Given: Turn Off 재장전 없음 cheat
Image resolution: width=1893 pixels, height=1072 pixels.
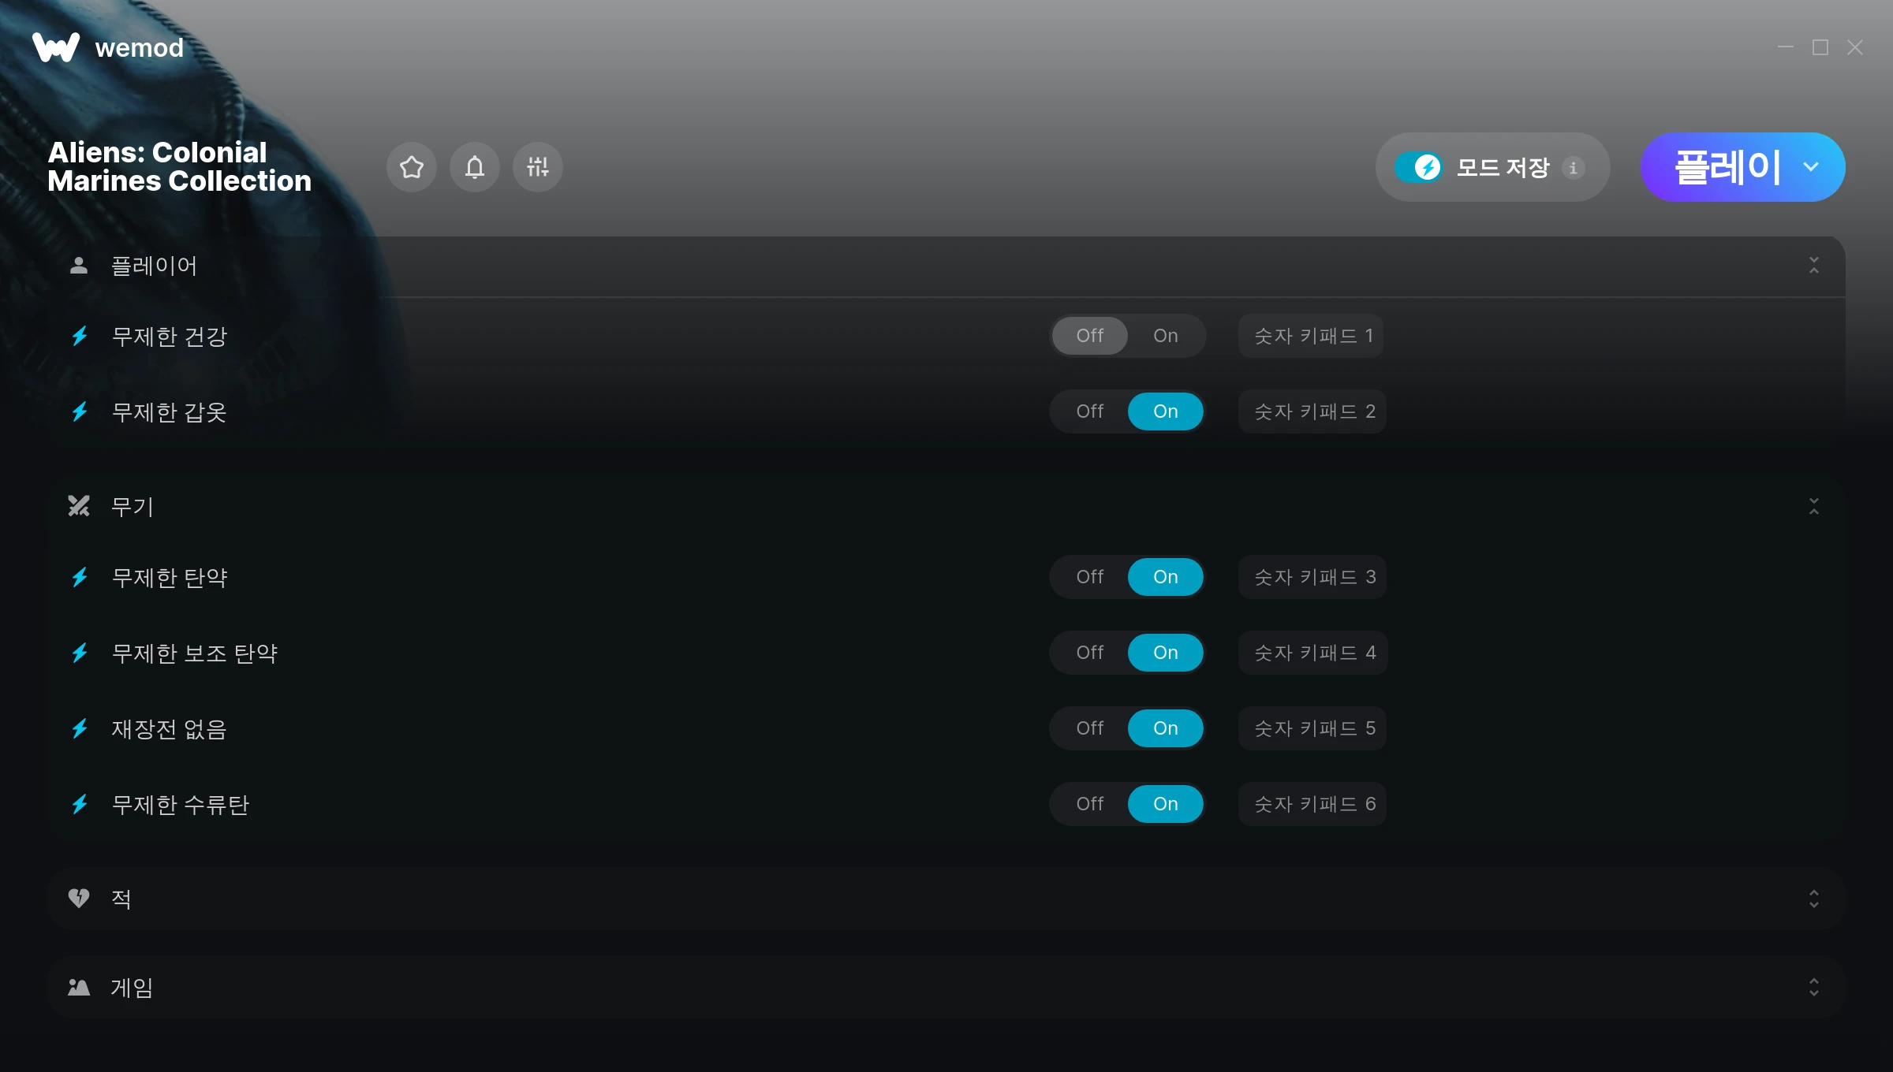Looking at the screenshot, I should coord(1090,728).
